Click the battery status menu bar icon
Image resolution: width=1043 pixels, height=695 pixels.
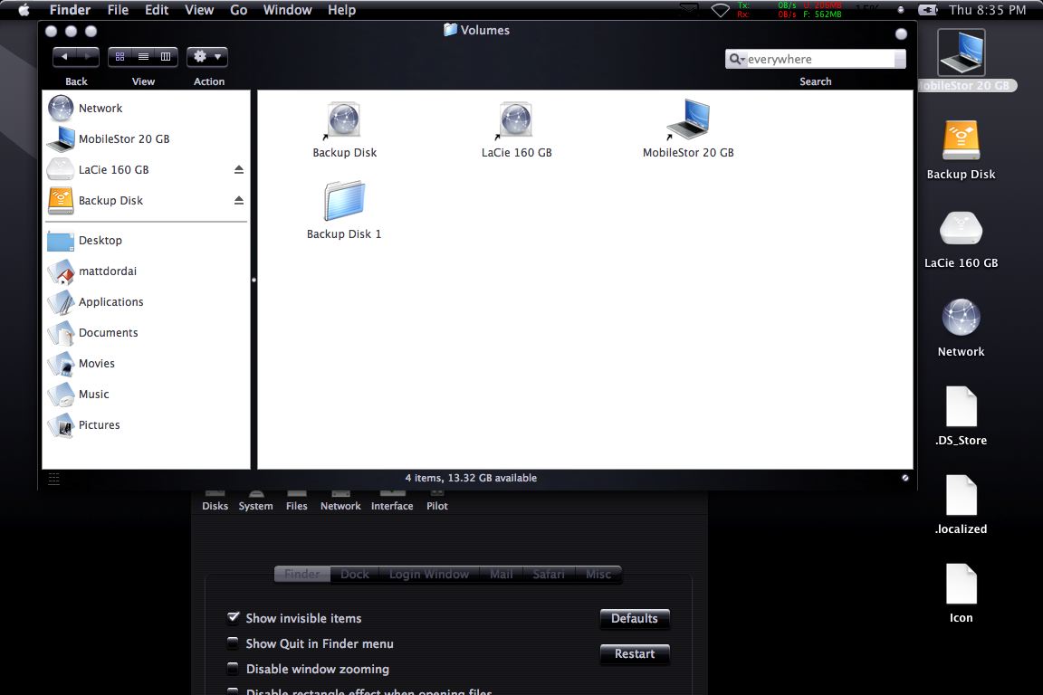928,10
